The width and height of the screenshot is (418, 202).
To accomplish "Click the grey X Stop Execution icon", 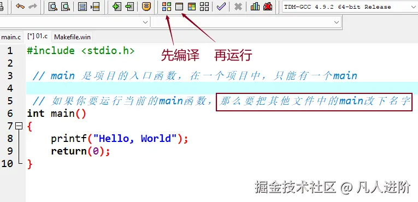I will [x=238, y=7].
